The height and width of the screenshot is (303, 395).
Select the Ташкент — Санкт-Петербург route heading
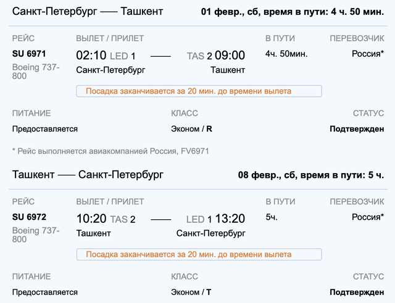point(88,174)
